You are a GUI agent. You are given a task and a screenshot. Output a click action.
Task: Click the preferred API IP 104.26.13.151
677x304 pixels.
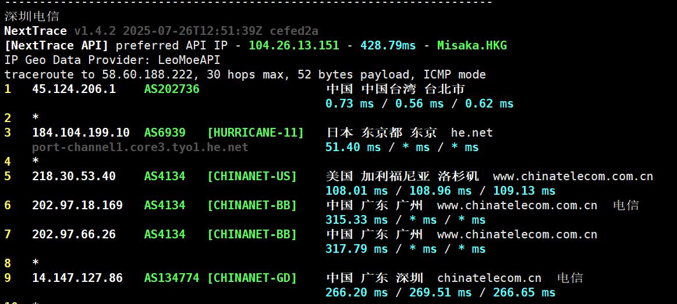coord(294,45)
